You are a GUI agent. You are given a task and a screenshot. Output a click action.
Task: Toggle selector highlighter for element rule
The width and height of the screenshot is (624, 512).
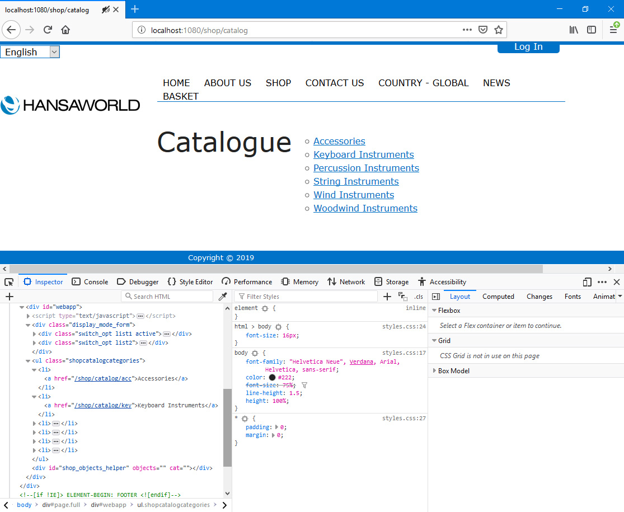265,308
